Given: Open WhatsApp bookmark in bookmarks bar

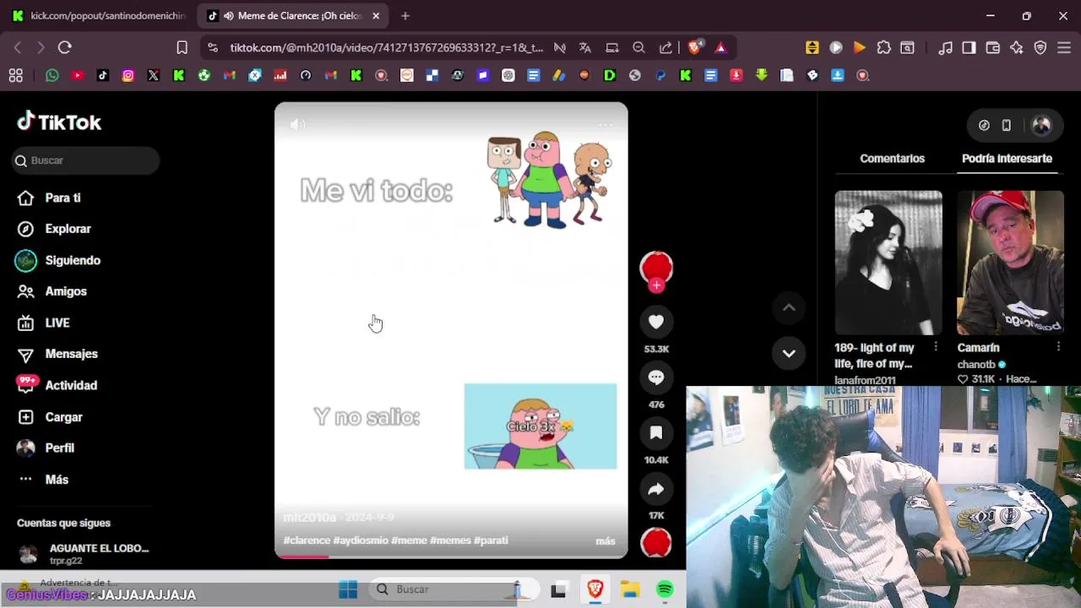Looking at the screenshot, I should 52,75.
